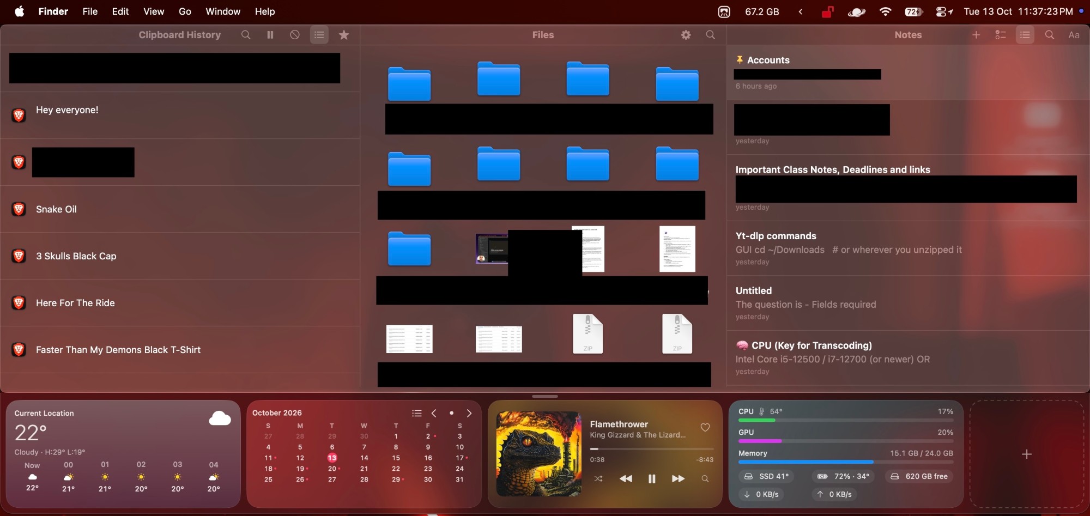Select October 20 in the calendar

tap(332, 469)
